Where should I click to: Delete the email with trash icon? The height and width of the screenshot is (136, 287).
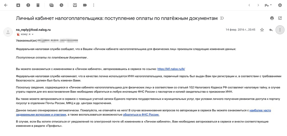coord(38,5)
